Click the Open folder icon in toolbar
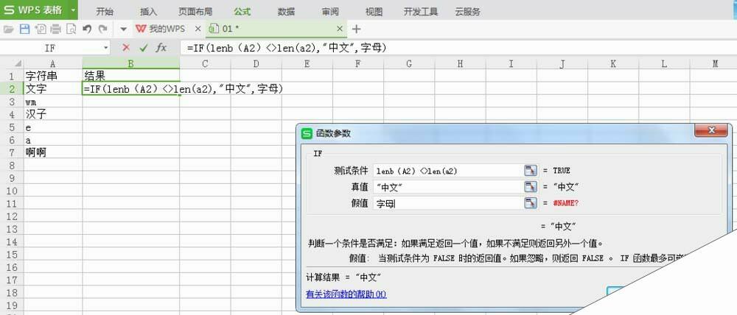The width and height of the screenshot is (737, 315). pyautogui.click(x=9, y=29)
